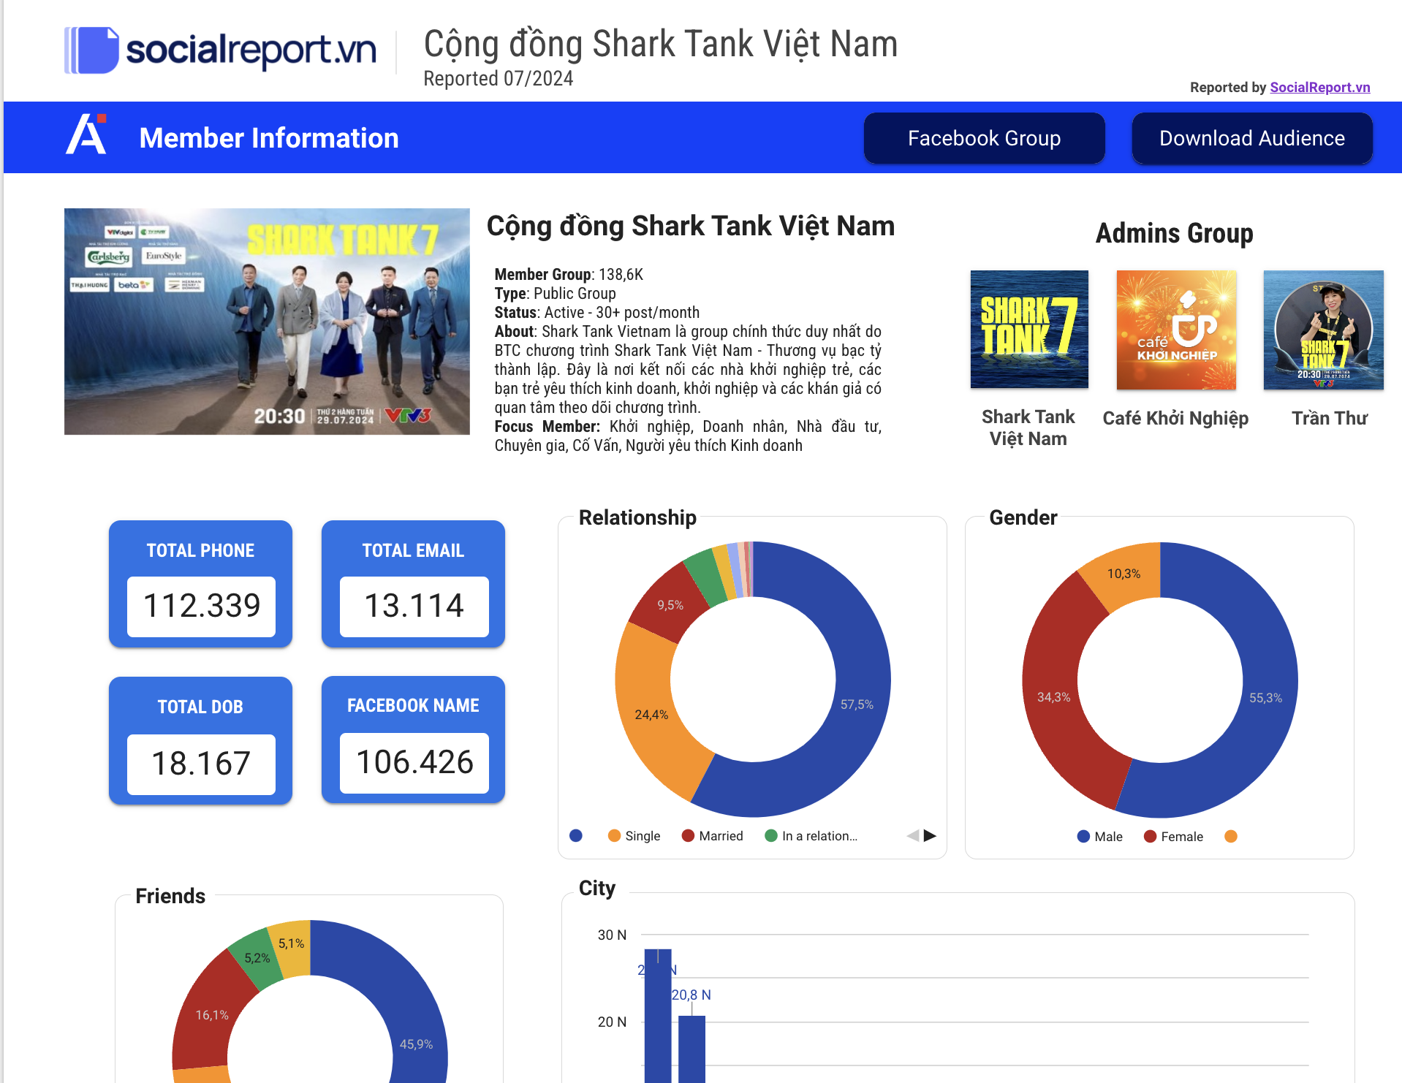Click the 5,2% Friends donut segment

pyautogui.click(x=257, y=958)
